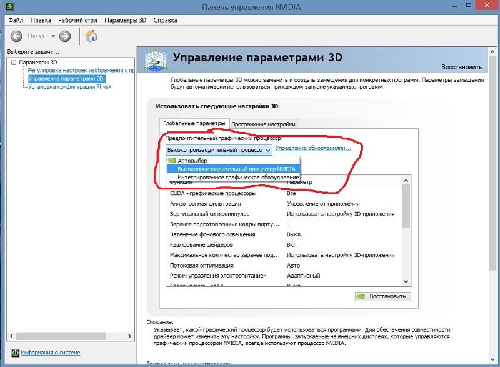Screen dimensions: 500x367
Task: Open preferred graphics processor dropdown
Action: pos(219,150)
